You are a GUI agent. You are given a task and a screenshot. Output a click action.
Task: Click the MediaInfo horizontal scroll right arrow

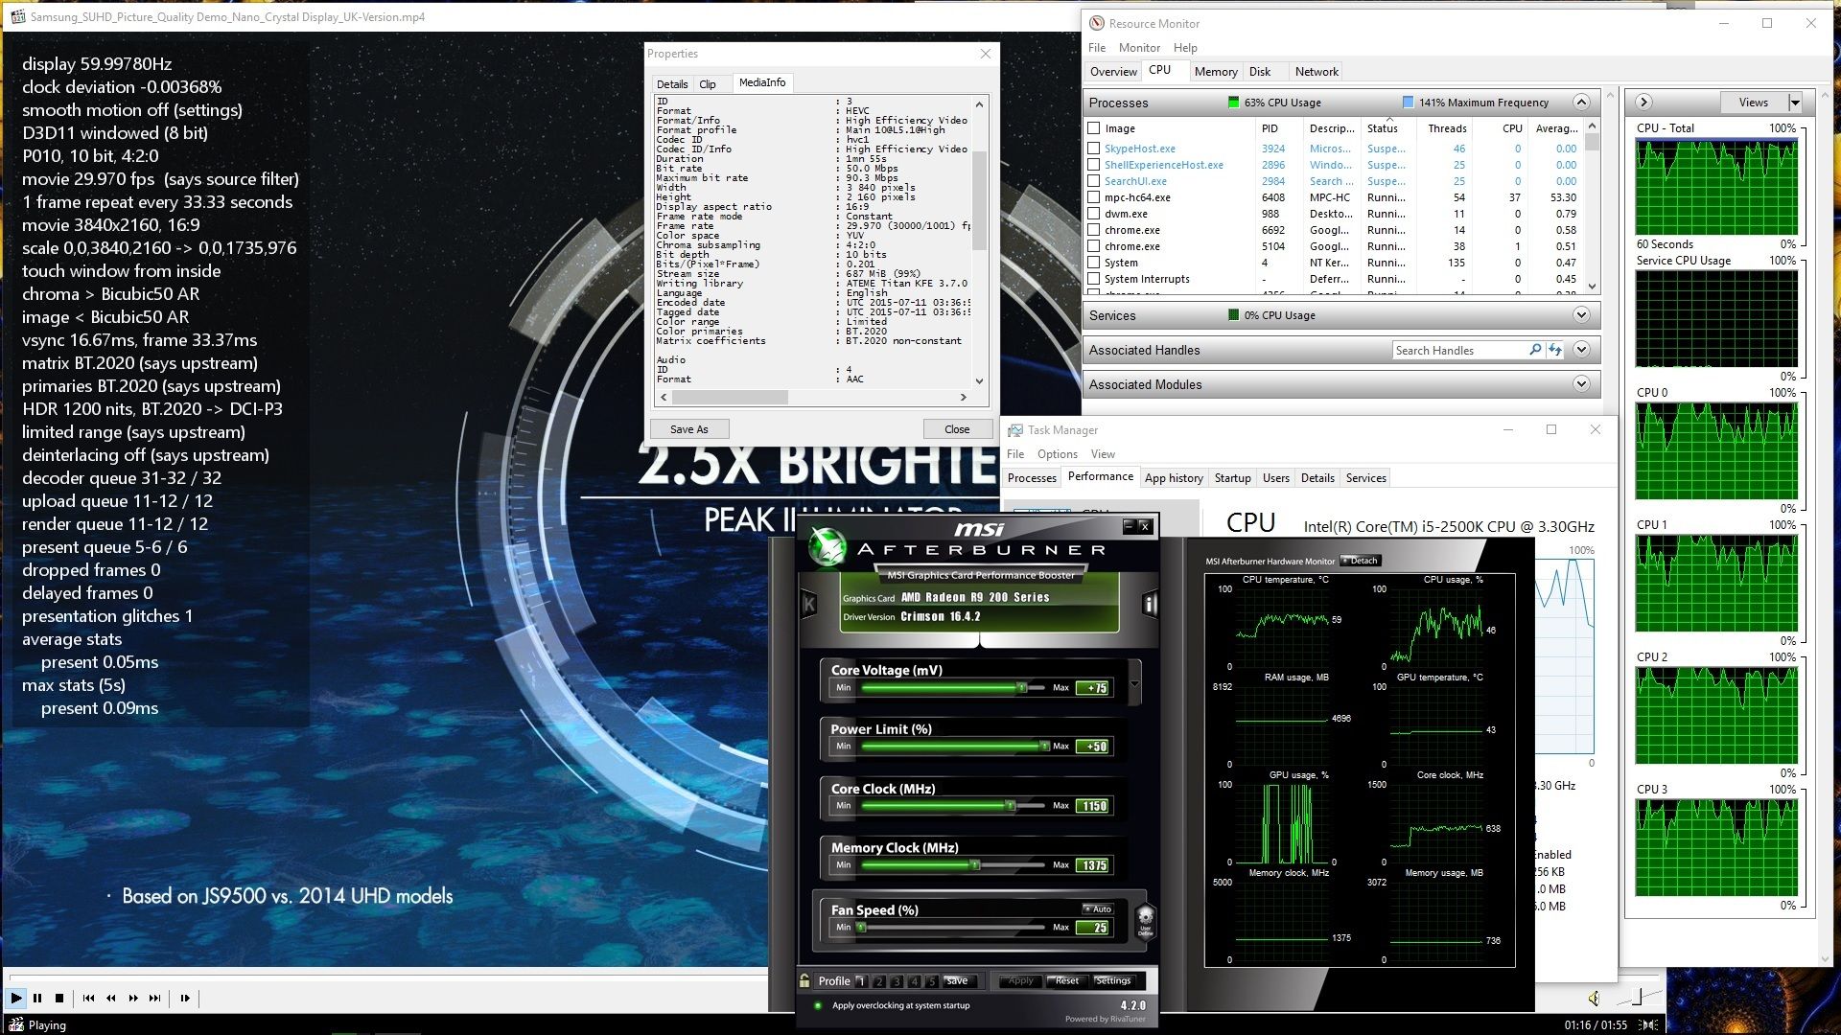click(964, 397)
